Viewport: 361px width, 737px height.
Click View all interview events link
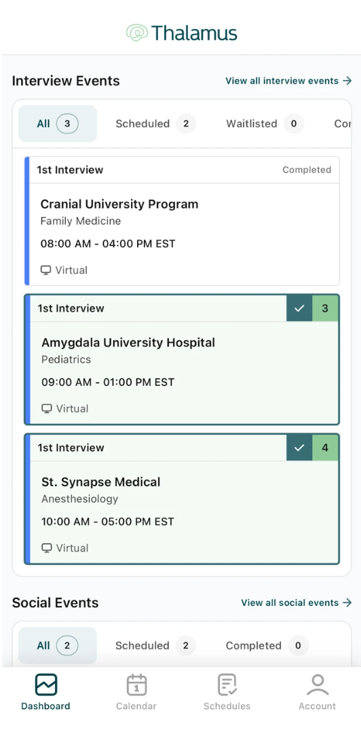[288, 81]
